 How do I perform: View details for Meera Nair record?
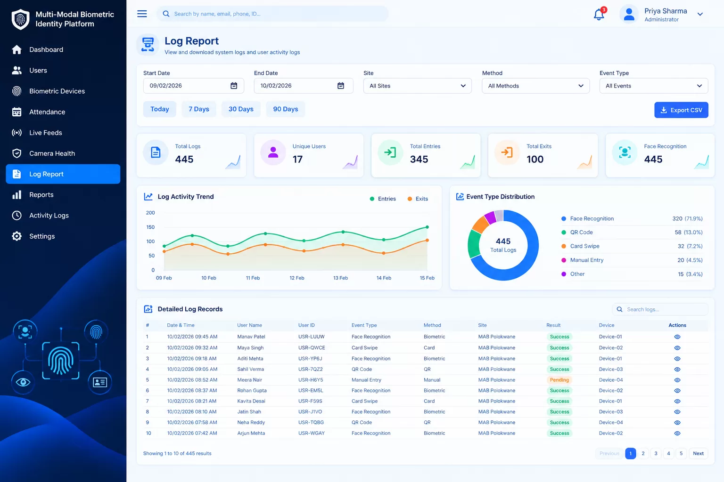click(677, 380)
